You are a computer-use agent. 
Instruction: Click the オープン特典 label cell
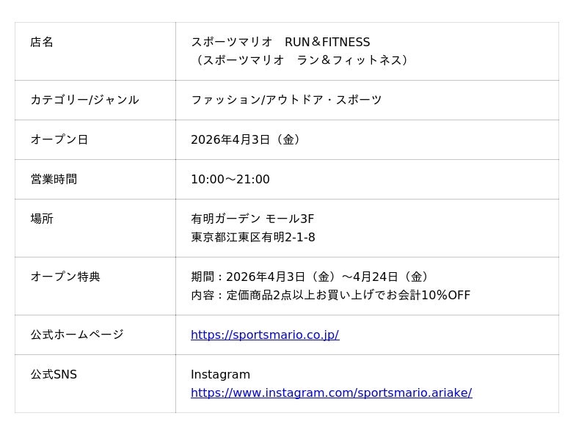coord(65,277)
